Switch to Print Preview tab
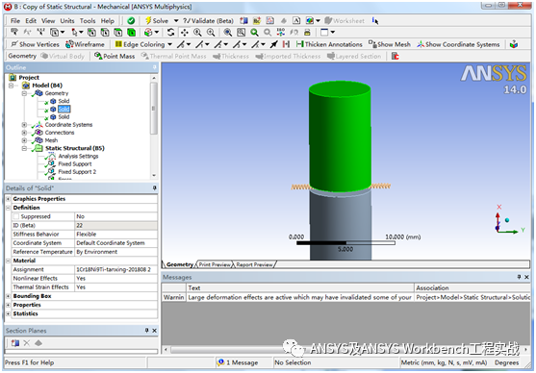Image resolution: width=536 pixels, height=373 pixels. pyautogui.click(x=215, y=264)
